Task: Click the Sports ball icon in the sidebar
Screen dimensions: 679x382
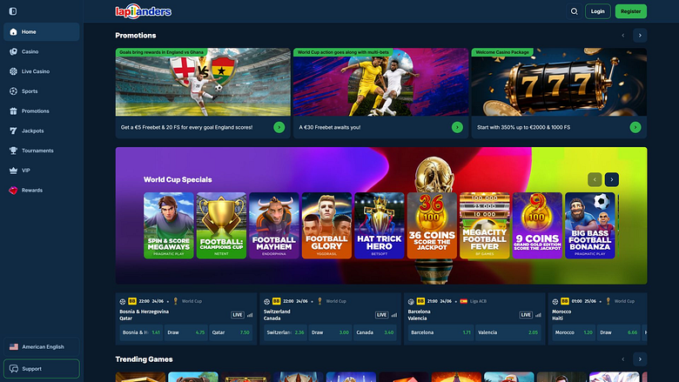Action: point(13,91)
